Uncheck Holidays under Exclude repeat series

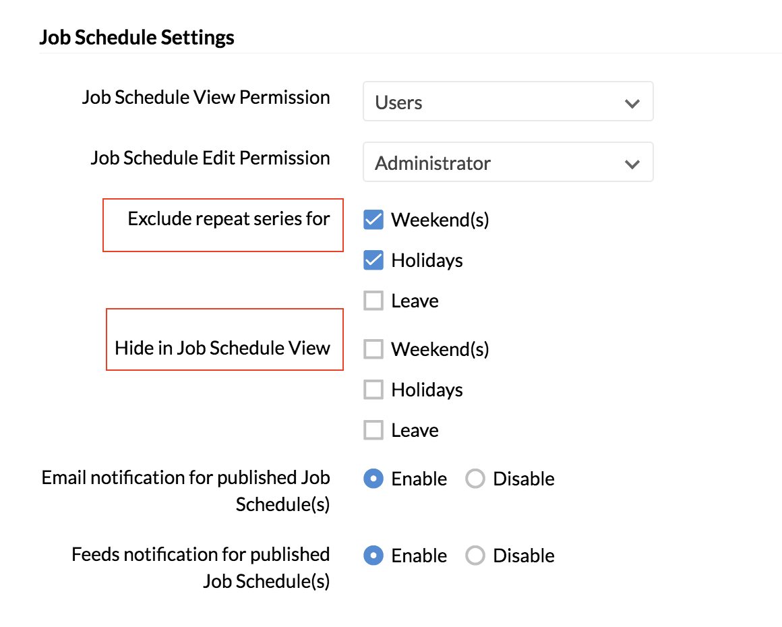tap(373, 260)
